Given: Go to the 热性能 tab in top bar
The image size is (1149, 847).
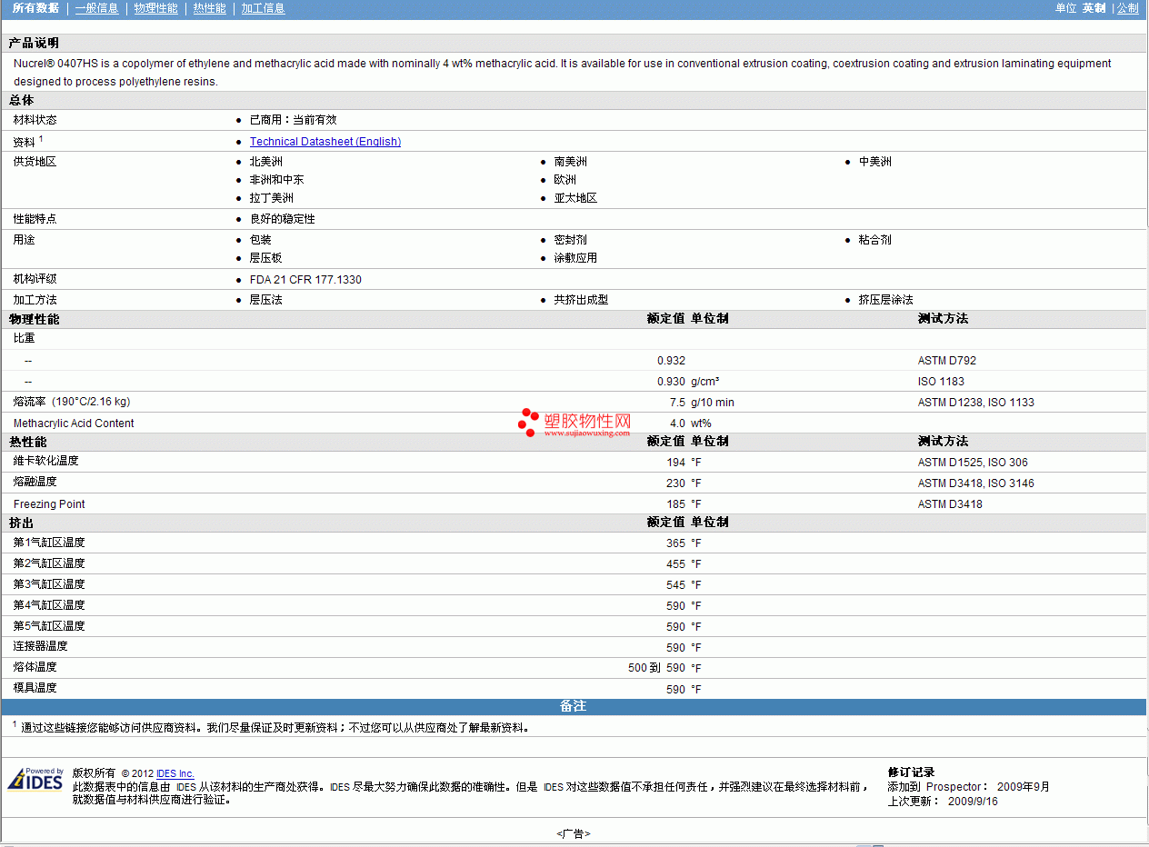Looking at the screenshot, I should click(x=210, y=8).
